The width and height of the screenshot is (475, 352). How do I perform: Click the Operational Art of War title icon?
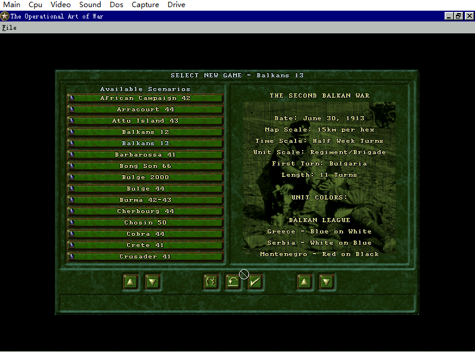pyautogui.click(x=5, y=16)
